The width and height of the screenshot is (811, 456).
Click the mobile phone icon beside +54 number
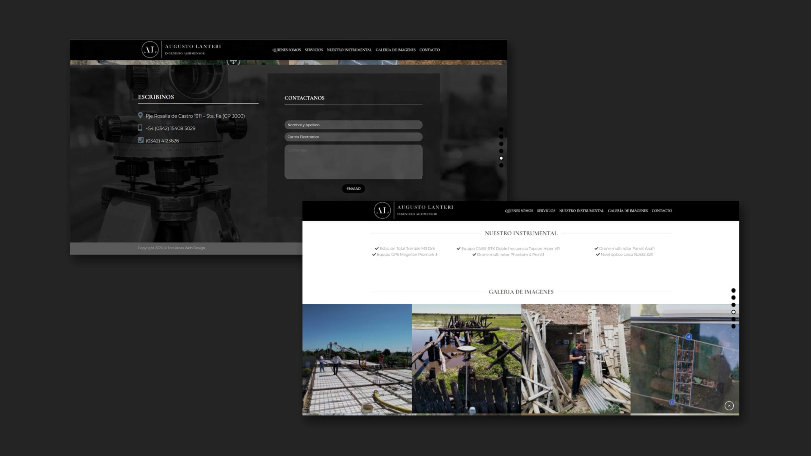click(x=140, y=128)
